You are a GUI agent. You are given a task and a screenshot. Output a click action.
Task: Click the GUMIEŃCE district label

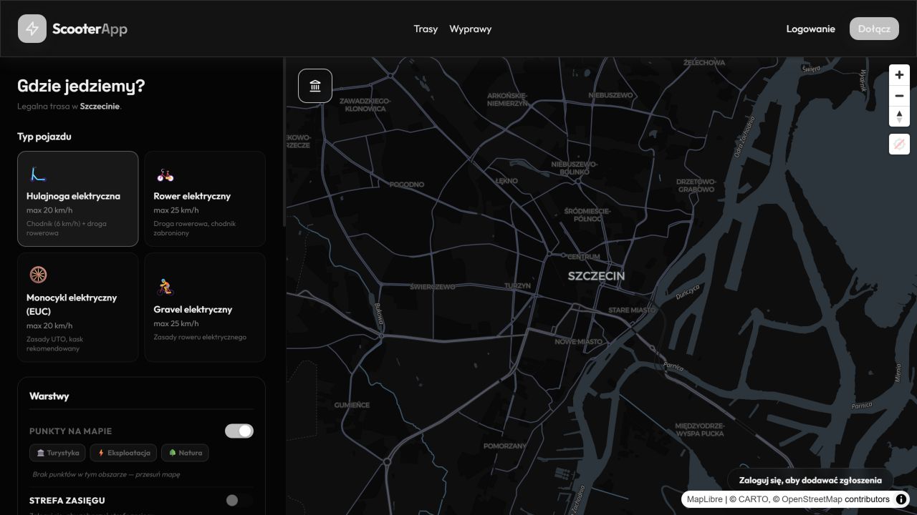coord(352,405)
